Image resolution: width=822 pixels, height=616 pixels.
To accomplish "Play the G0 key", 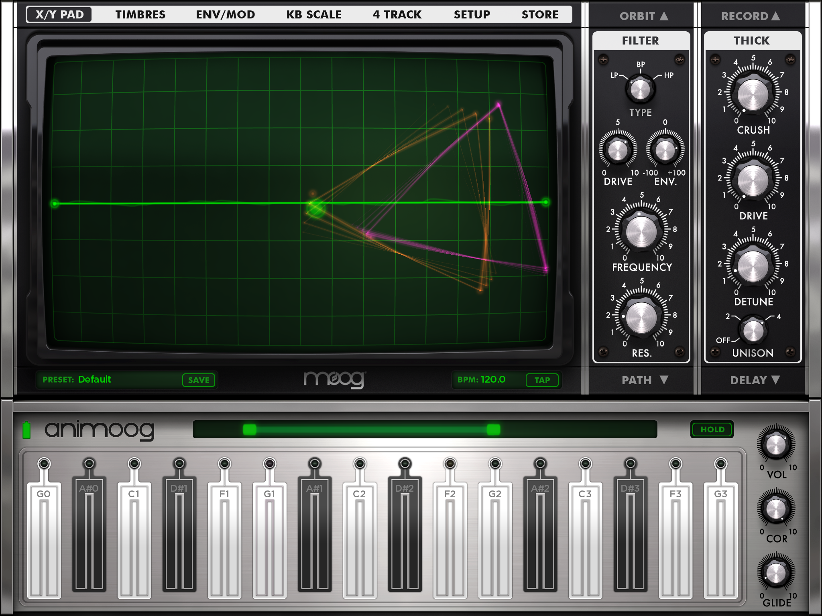I will click(x=44, y=541).
